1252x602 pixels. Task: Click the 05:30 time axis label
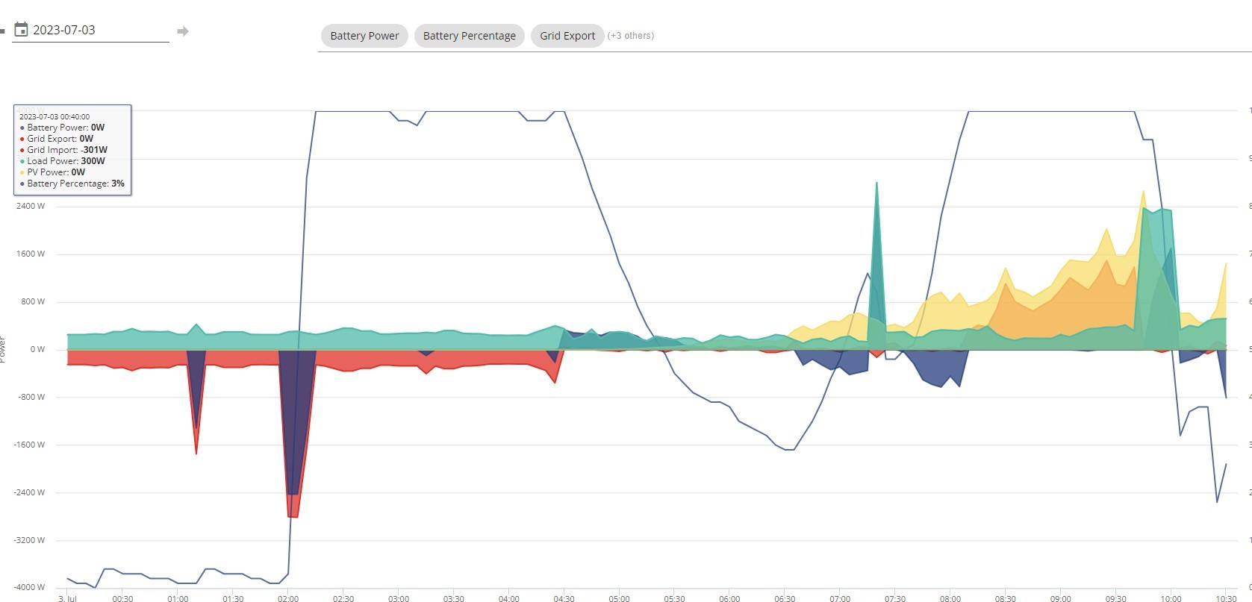[674, 598]
